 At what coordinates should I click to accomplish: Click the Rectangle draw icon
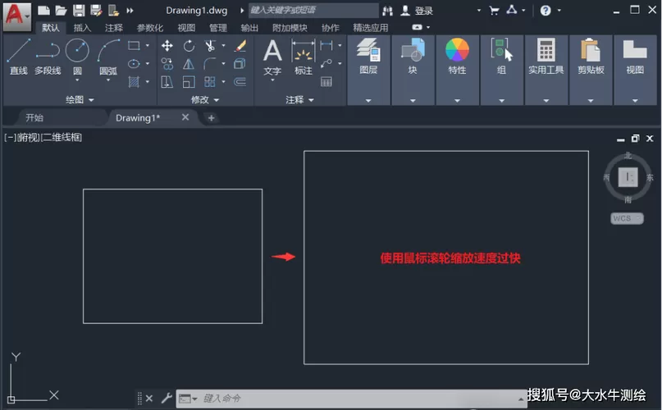point(134,46)
